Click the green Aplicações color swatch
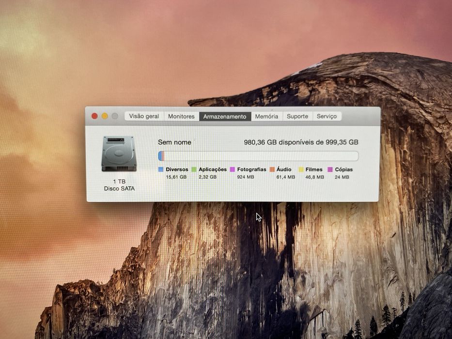Viewport: 452px width, 339px height. (x=194, y=169)
